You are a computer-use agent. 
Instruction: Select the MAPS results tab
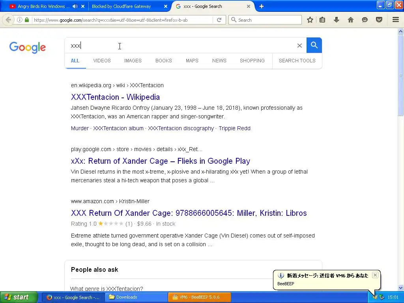[x=192, y=60]
